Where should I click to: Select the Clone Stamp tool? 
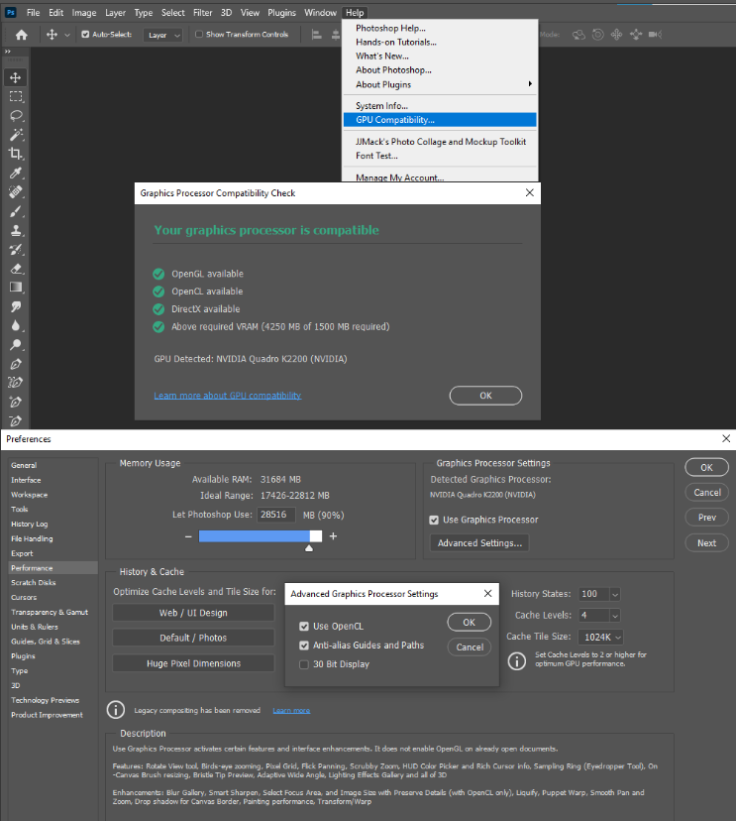(x=16, y=230)
